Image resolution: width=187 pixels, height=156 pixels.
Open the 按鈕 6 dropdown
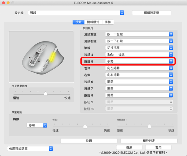click(x=139, y=82)
